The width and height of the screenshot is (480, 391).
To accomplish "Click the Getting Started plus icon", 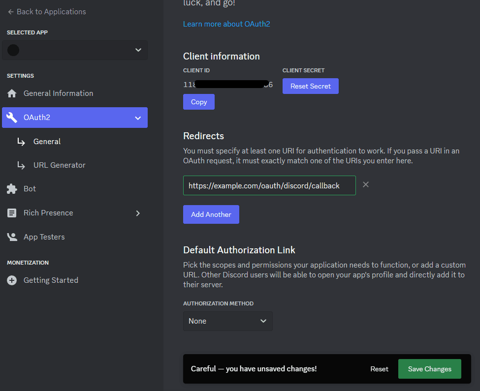I will pyautogui.click(x=12, y=280).
